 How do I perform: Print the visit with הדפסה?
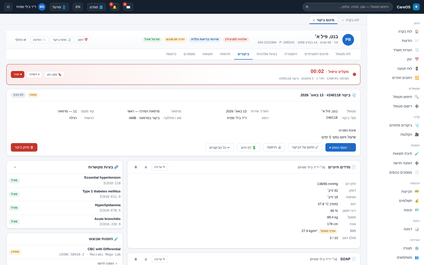(x=274, y=147)
